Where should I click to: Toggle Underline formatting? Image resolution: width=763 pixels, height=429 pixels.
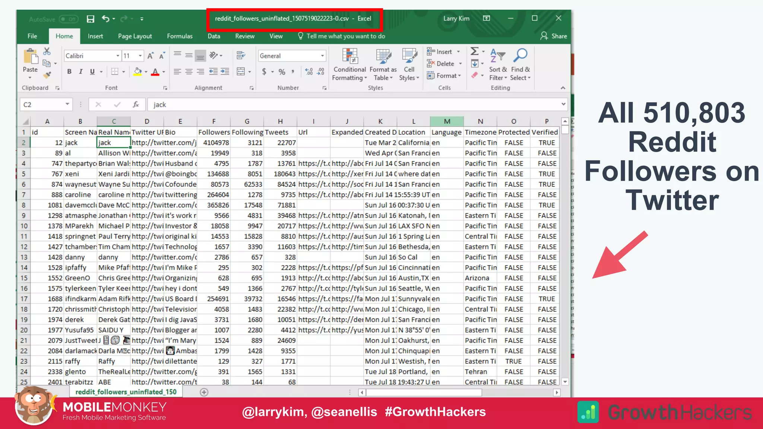(x=92, y=71)
